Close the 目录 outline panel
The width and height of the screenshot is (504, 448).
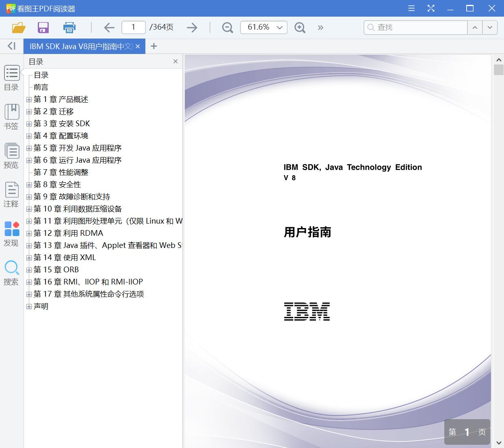coord(175,61)
